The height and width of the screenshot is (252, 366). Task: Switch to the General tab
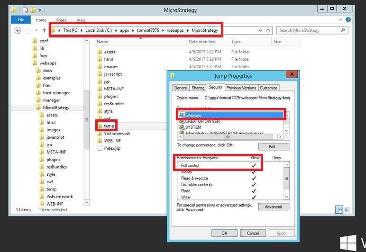click(x=181, y=88)
